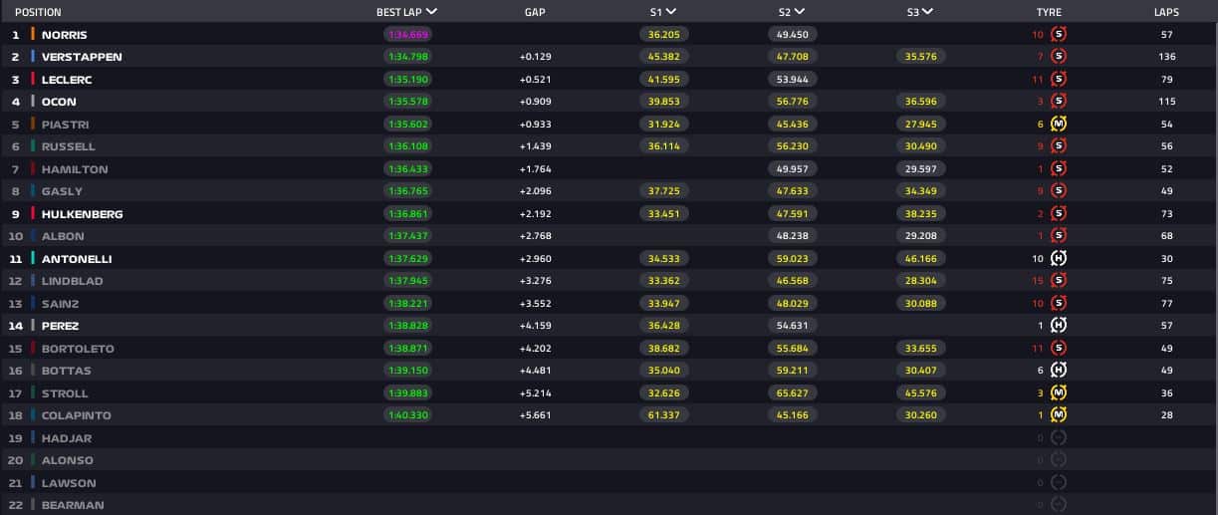The height and width of the screenshot is (515, 1218).
Task: Click Bottas's hard tyre icon
Action: point(1059,371)
